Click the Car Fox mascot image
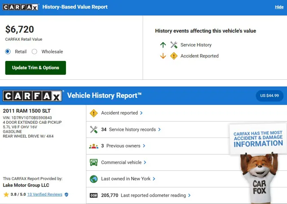The image size is (287, 204). point(259,178)
